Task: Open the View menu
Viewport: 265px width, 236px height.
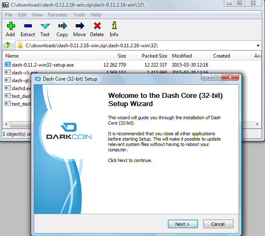Action: pos(37,15)
